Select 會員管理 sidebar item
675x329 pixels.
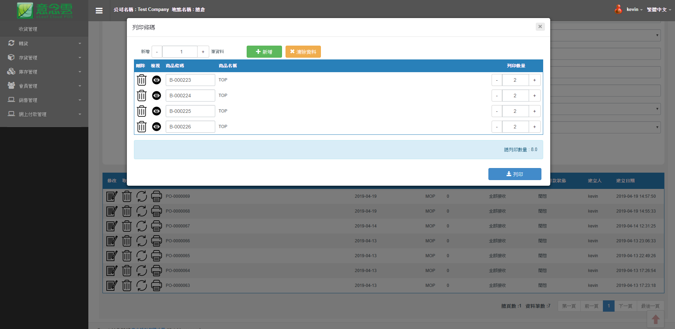point(44,86)
